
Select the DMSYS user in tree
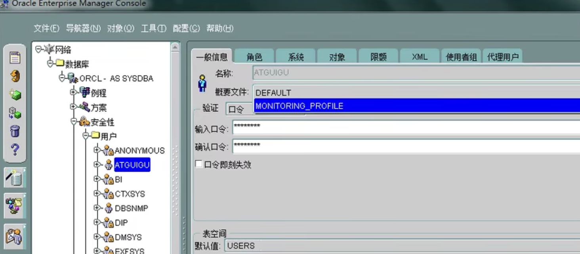(128, 237)
